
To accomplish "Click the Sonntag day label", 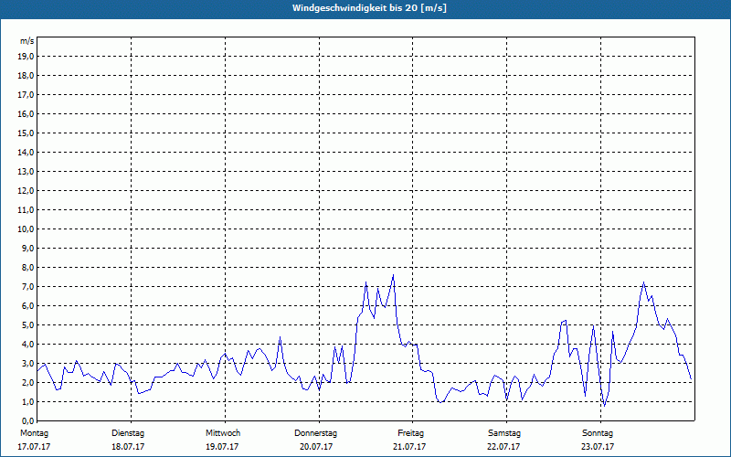I will 598,433.
